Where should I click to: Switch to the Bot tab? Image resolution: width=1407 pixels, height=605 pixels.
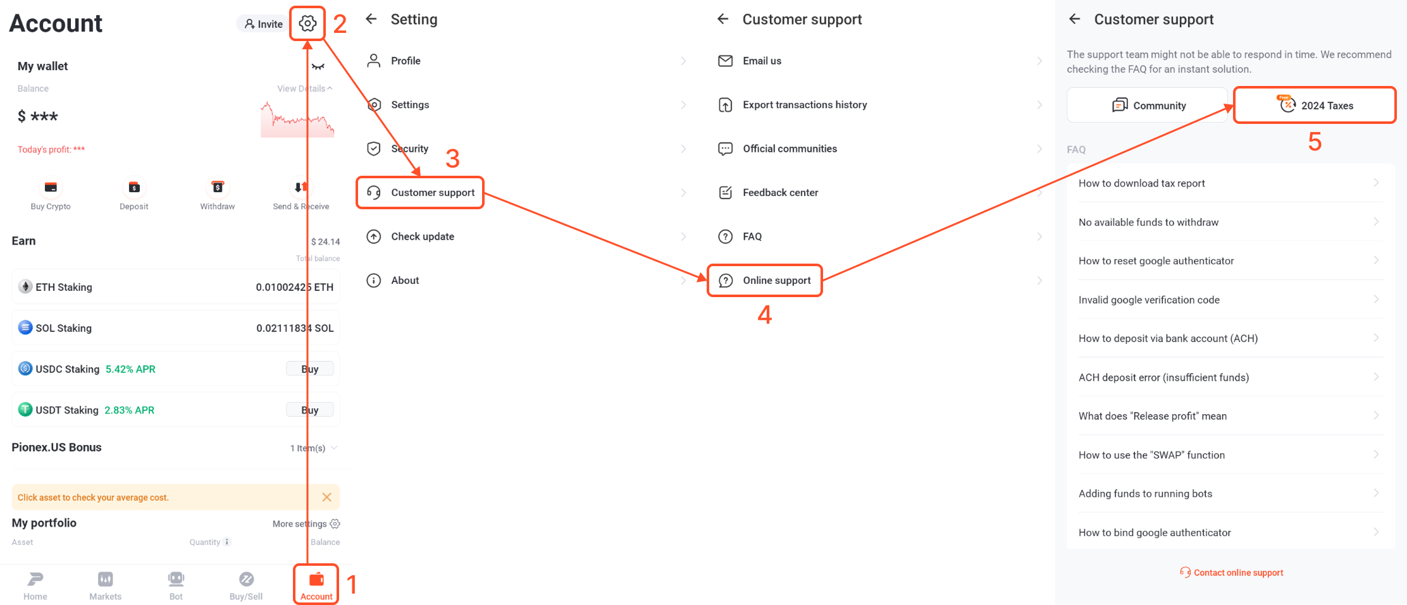(x=176, y=585)
